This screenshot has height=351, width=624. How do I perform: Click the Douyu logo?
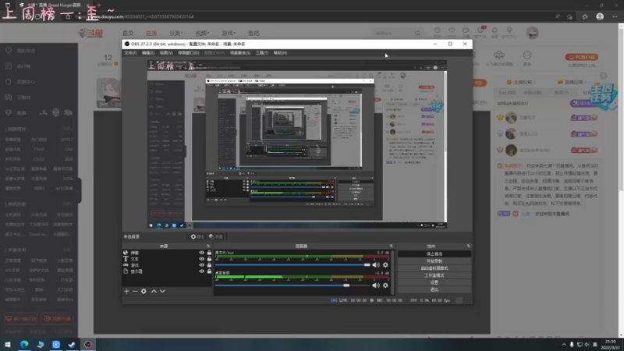91,33
